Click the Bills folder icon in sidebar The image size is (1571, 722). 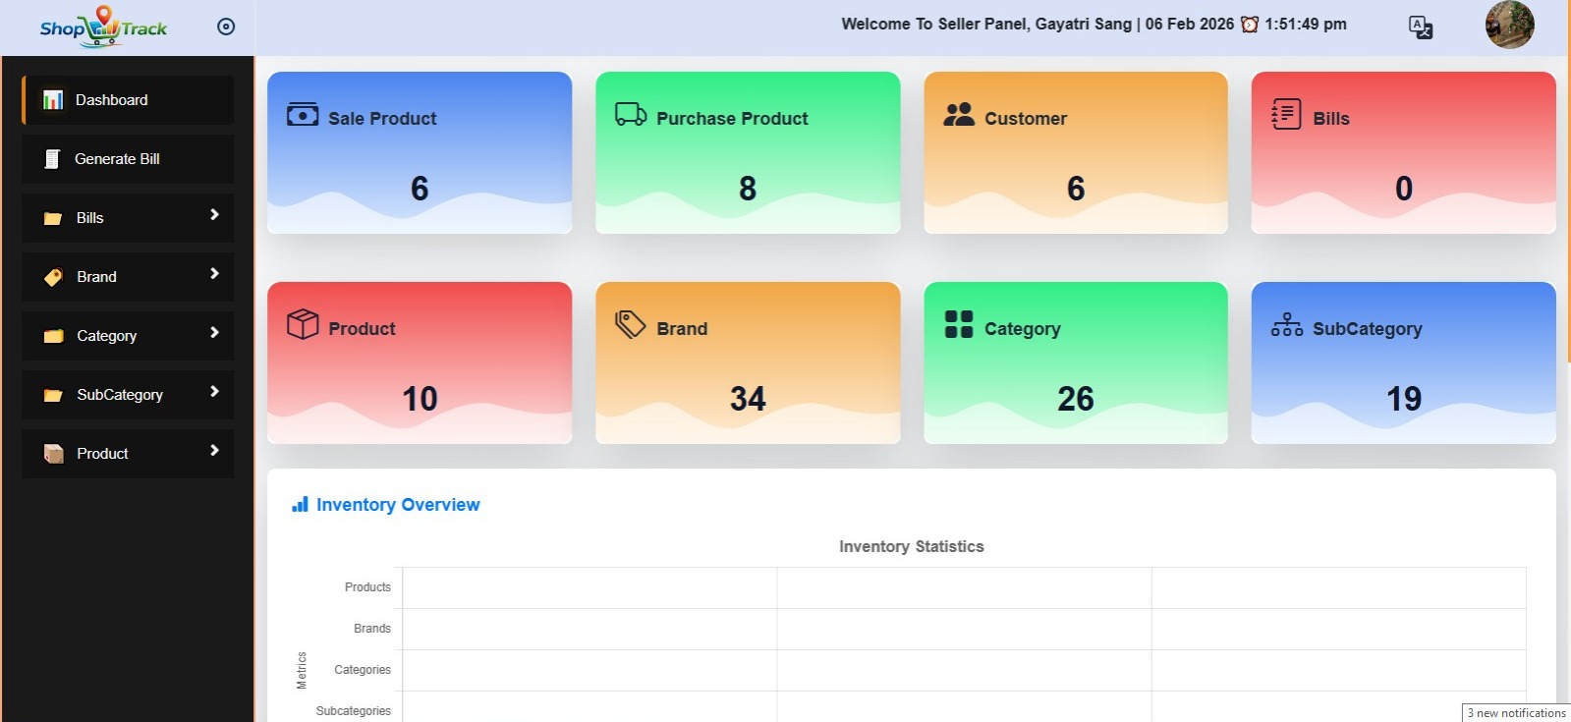coord(53,218)
